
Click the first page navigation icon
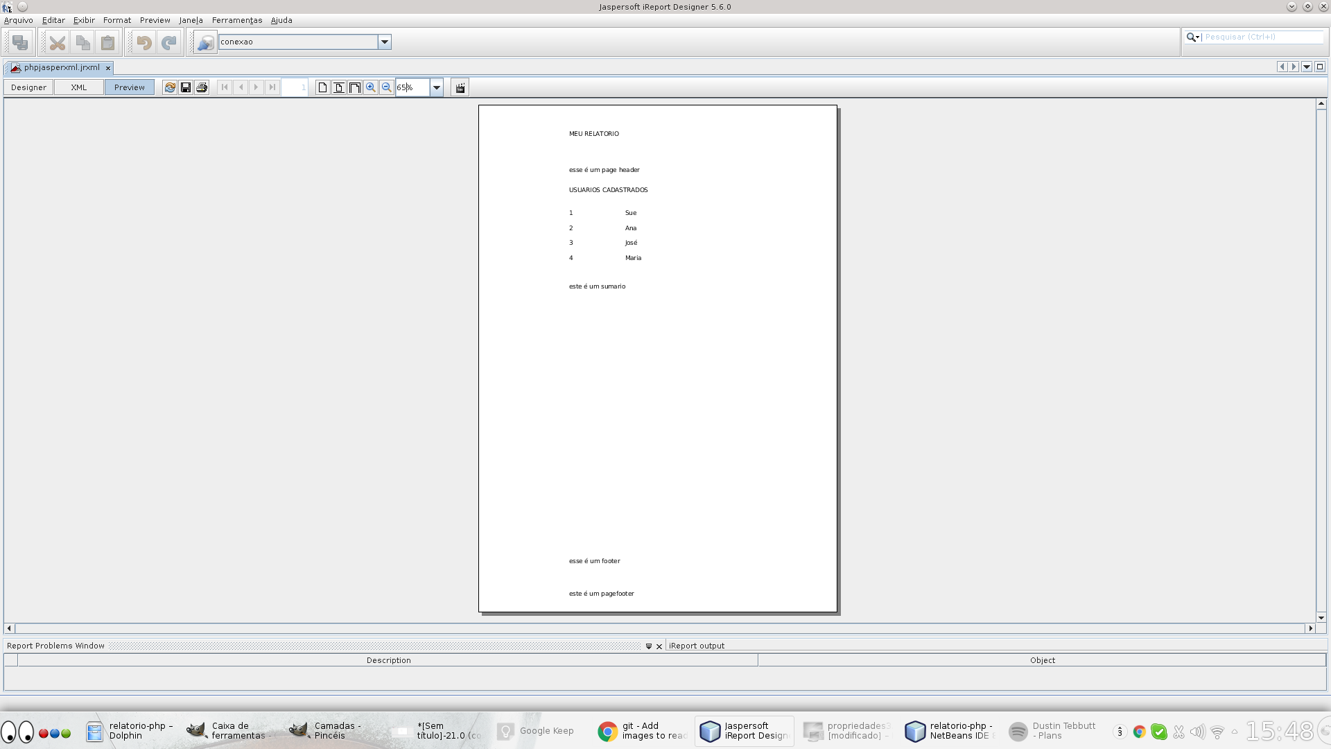click(226, 87)
